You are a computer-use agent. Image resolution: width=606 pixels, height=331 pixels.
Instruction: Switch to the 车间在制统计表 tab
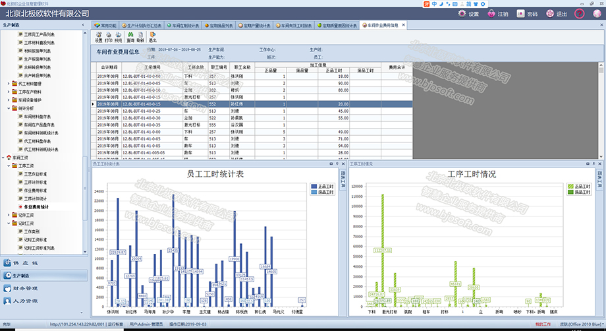pos(183,26)
